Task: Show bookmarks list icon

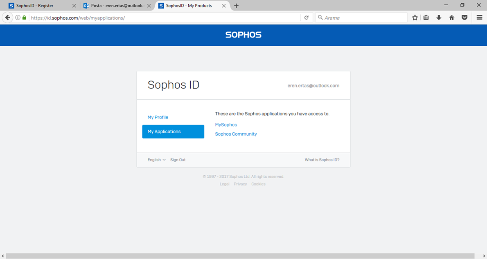Action: (426, 18)
